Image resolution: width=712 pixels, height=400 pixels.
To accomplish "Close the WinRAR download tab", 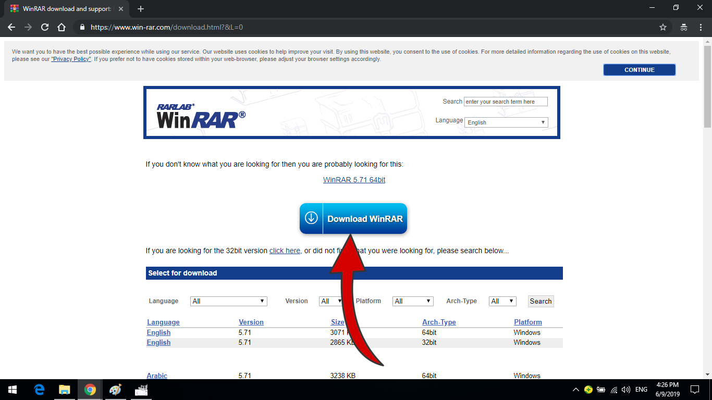I will (x=121, y=9).
